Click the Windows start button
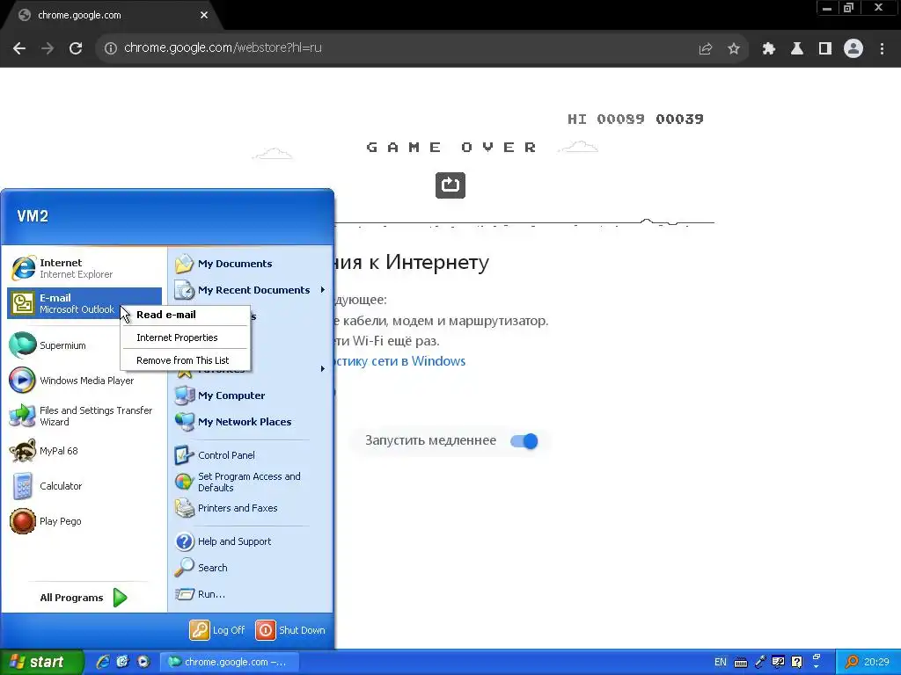The width and height of the screenshot is (901, 675). click(41, 662)
